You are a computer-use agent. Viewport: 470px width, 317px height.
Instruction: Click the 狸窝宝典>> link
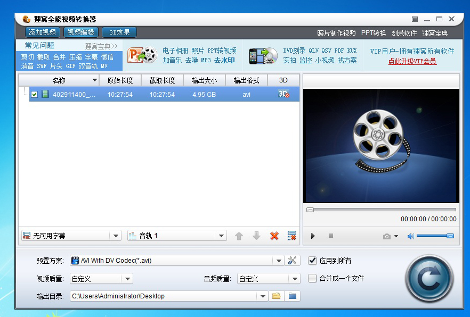point(101,46)
